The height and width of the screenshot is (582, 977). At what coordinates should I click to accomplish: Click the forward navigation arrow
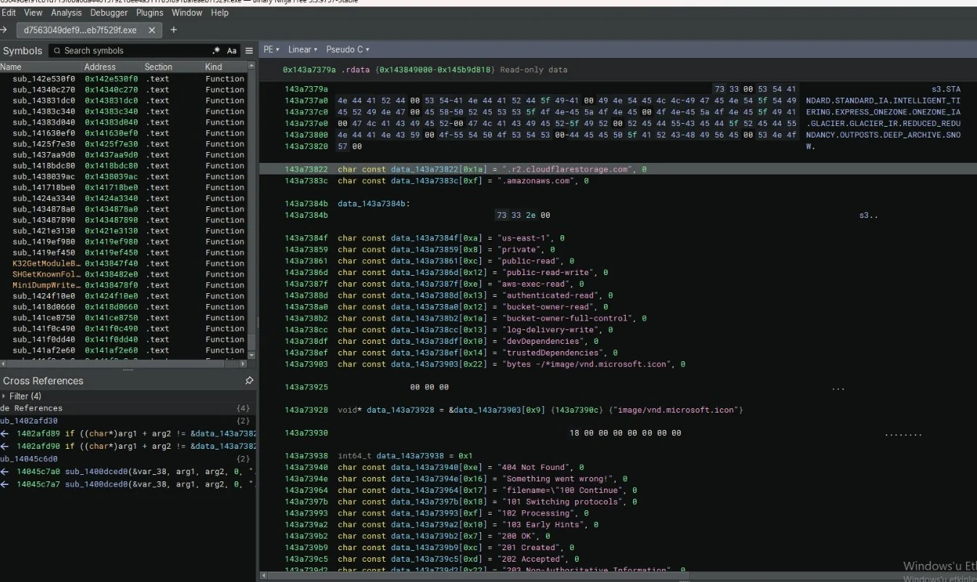point(4,30)
